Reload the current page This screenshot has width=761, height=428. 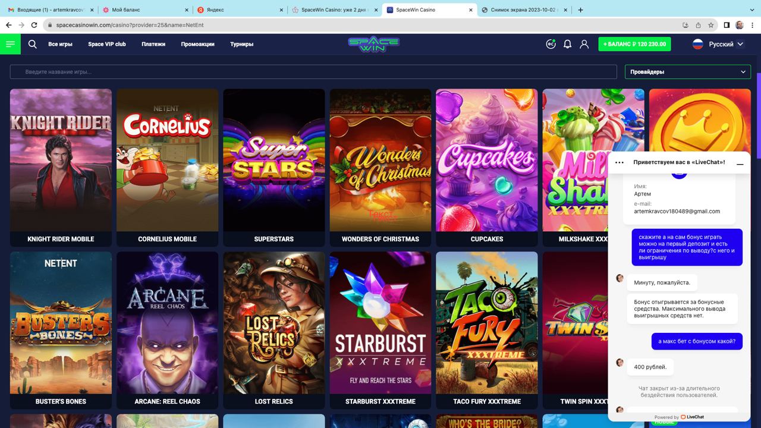[34, 25]
